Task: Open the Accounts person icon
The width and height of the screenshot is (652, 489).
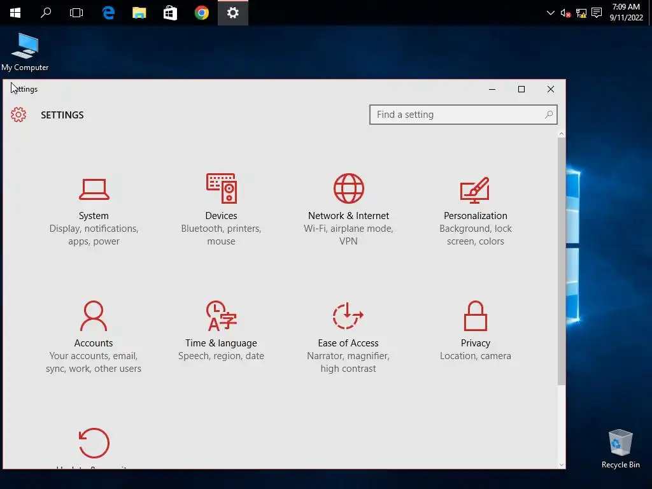Action: (x=94, y=316)
